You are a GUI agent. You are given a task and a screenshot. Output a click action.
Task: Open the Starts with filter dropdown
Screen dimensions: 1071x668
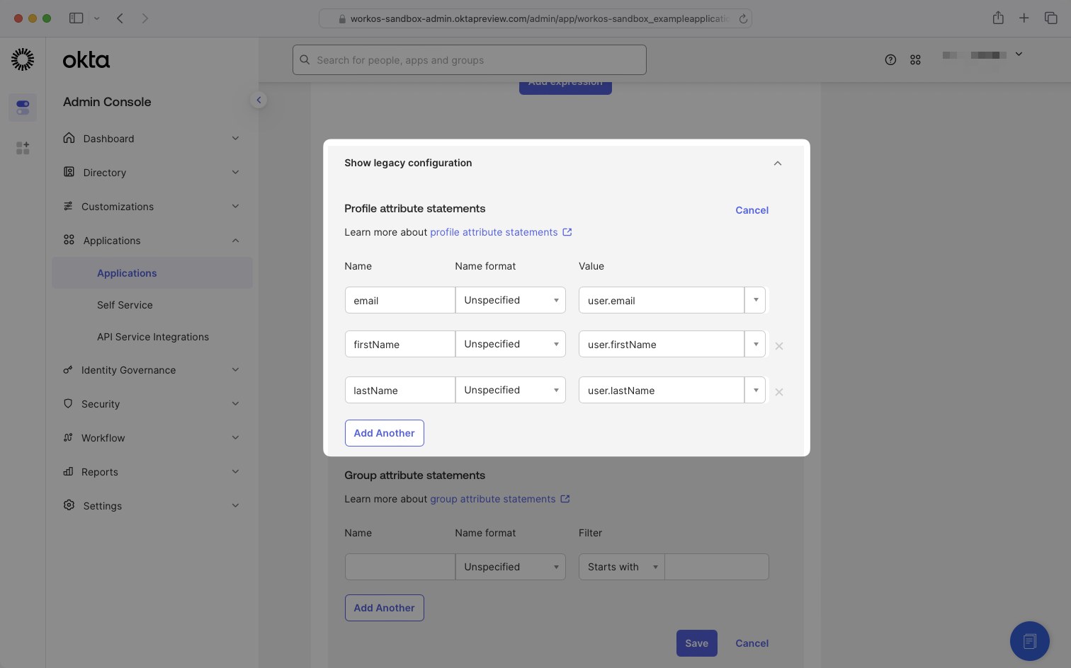point(622,567)
